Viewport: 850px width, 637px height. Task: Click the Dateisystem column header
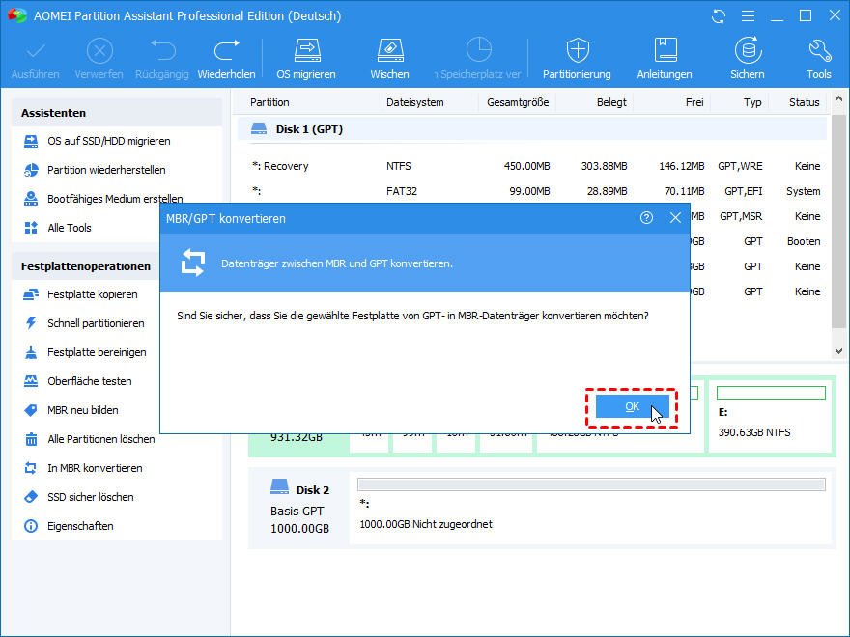tap(414, 102)
